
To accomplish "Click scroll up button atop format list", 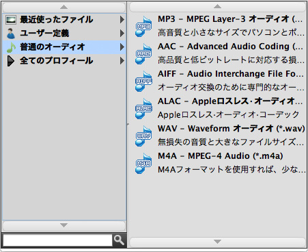I will 217,7.
